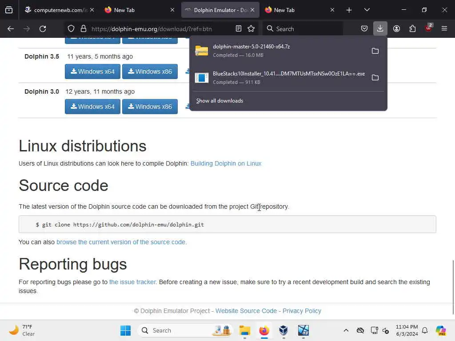Open the network status tray icon
Viewport: 455px width, 341px height.
374,330
